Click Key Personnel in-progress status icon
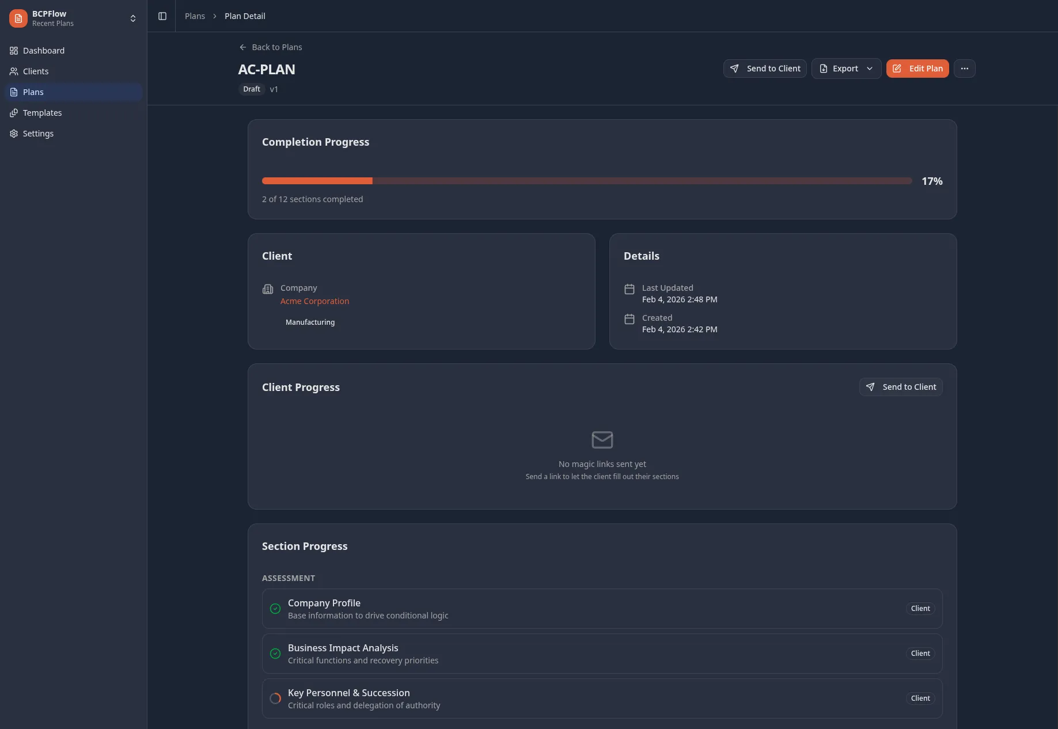 (x=275, y=698)
